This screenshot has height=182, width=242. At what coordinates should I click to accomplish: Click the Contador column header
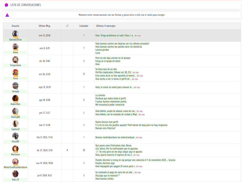[84, 26]
